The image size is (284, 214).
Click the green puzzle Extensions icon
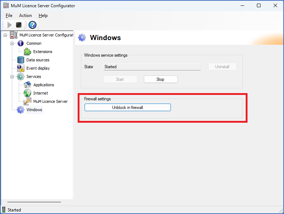pos(27,52)
